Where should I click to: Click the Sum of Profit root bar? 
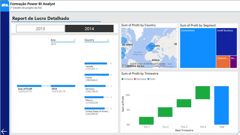(29, 86)
